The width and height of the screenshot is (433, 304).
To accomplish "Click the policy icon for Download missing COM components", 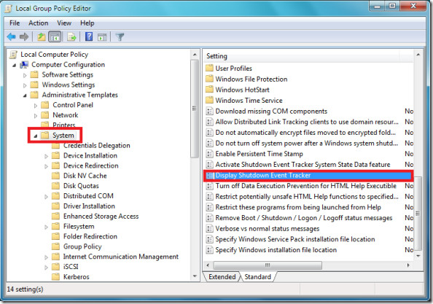I will (x=210, y=111).
